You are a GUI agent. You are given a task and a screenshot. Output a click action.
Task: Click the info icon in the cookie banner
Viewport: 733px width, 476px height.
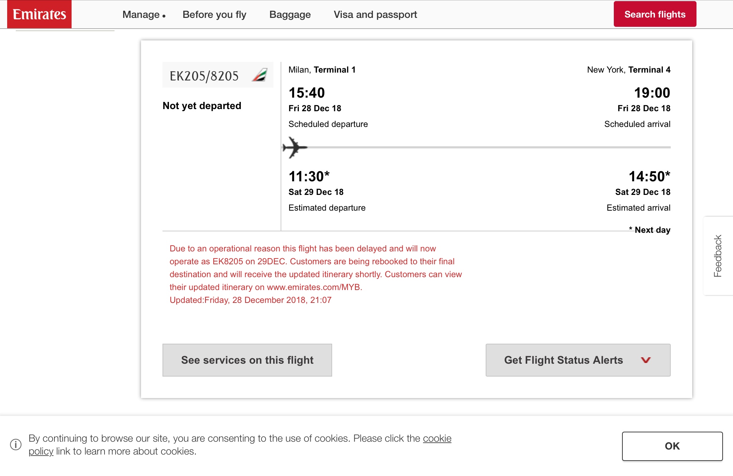click(16, 445)
